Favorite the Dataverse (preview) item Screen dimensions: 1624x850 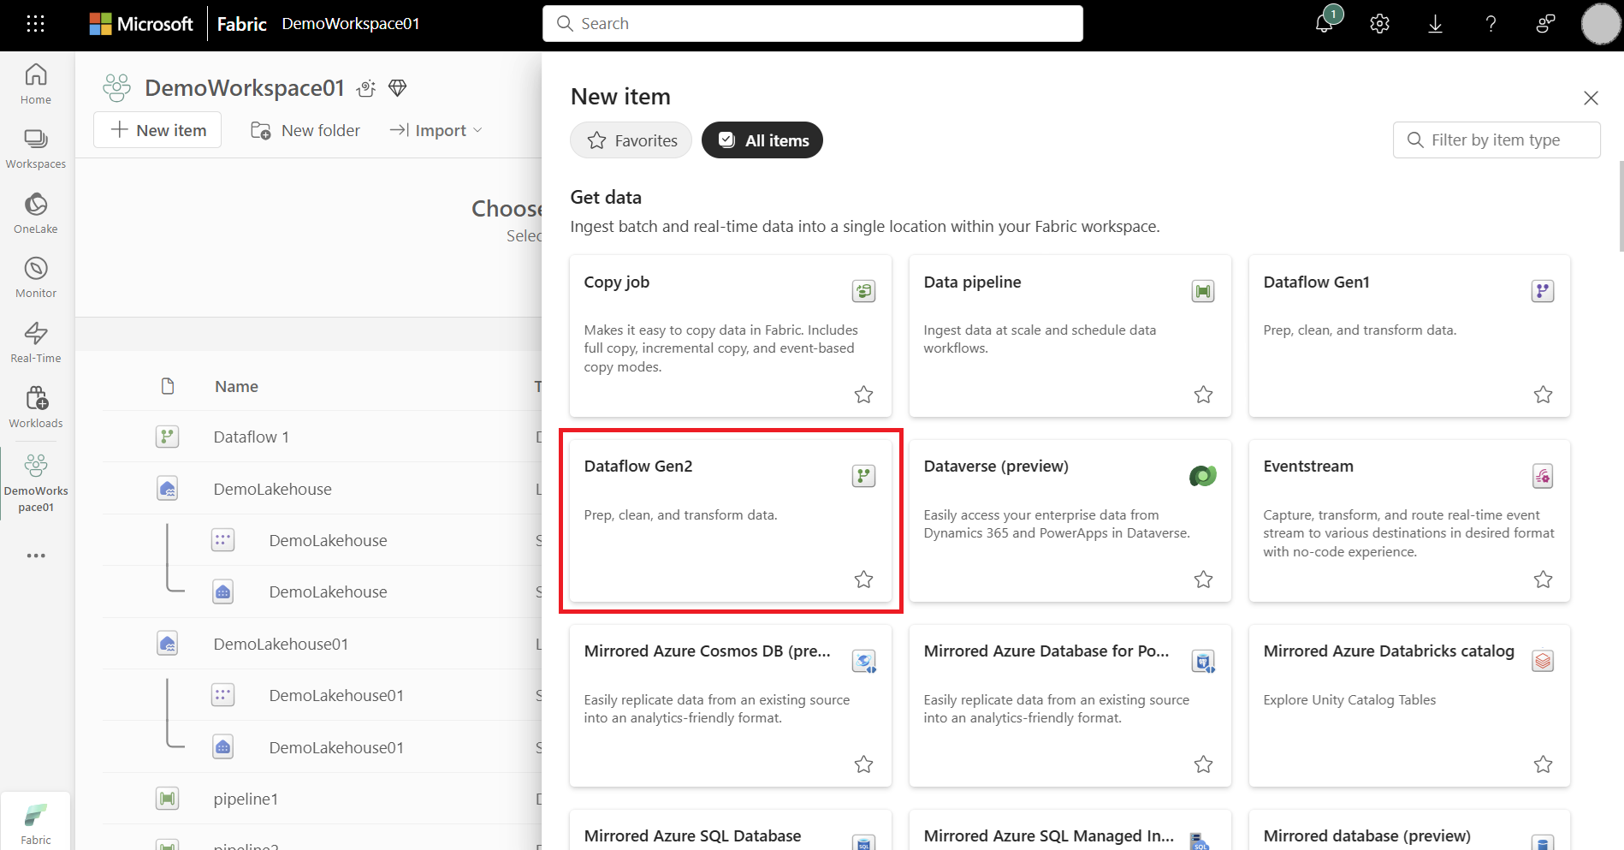pos(1203,580)
